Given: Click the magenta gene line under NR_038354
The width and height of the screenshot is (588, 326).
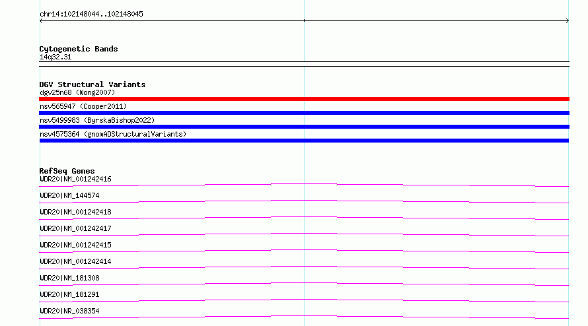Looking at the screenshot, I should tap(304, 317).
